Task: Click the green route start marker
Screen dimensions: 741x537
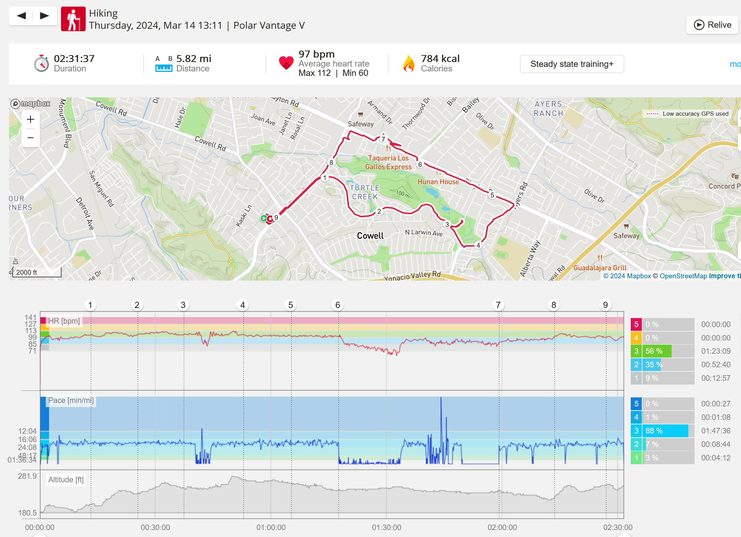Action: point(264,218)
